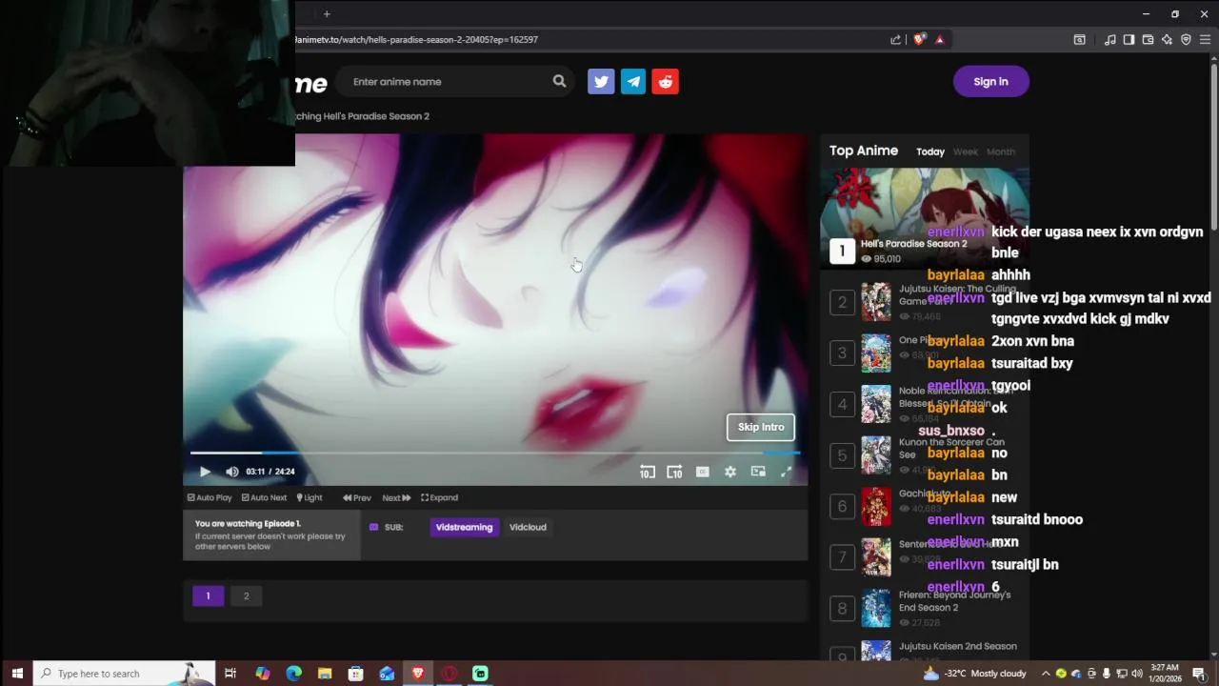
Task: Expand the video player
Action: [x=440, y=497]
